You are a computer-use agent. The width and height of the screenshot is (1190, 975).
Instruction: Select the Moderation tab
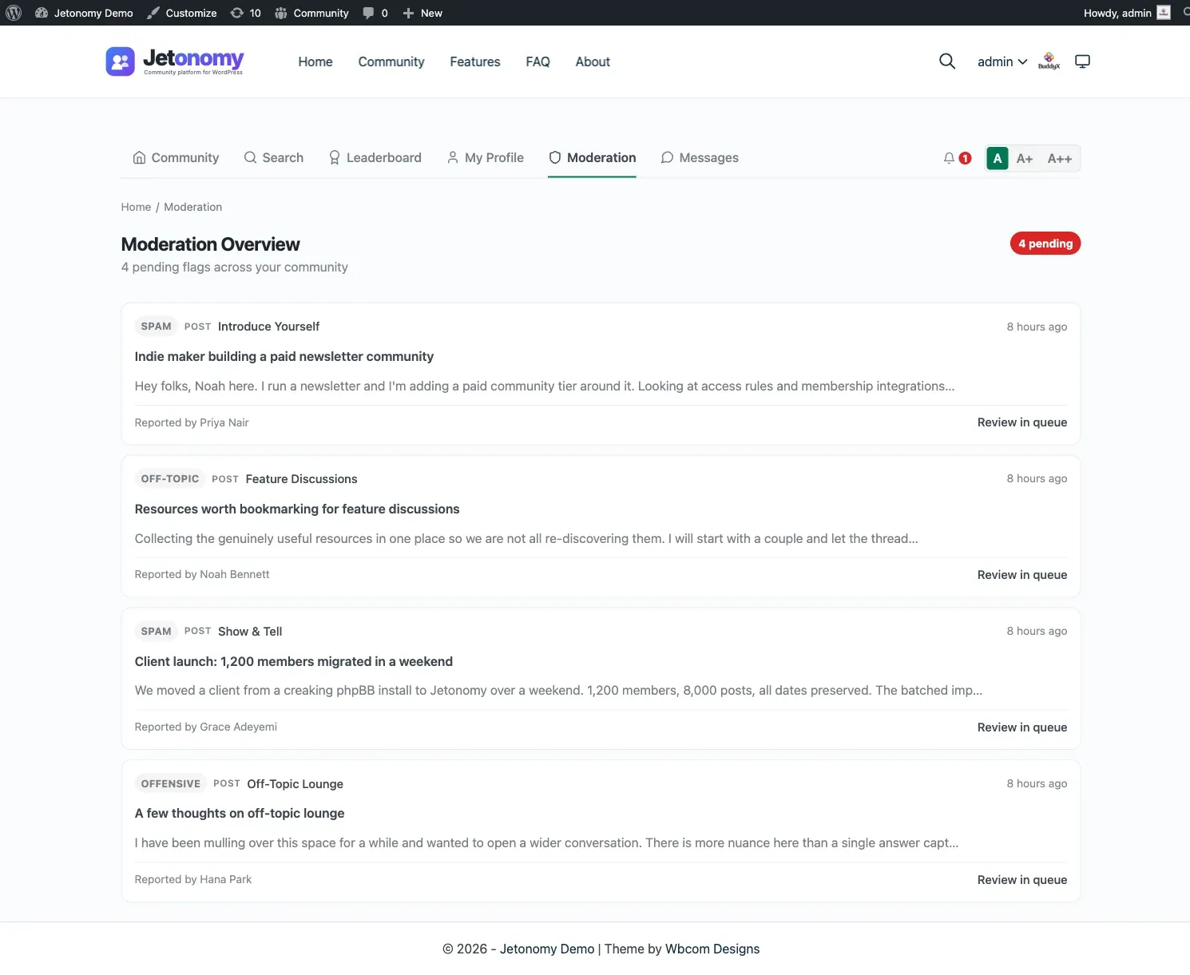coord(593,158)
